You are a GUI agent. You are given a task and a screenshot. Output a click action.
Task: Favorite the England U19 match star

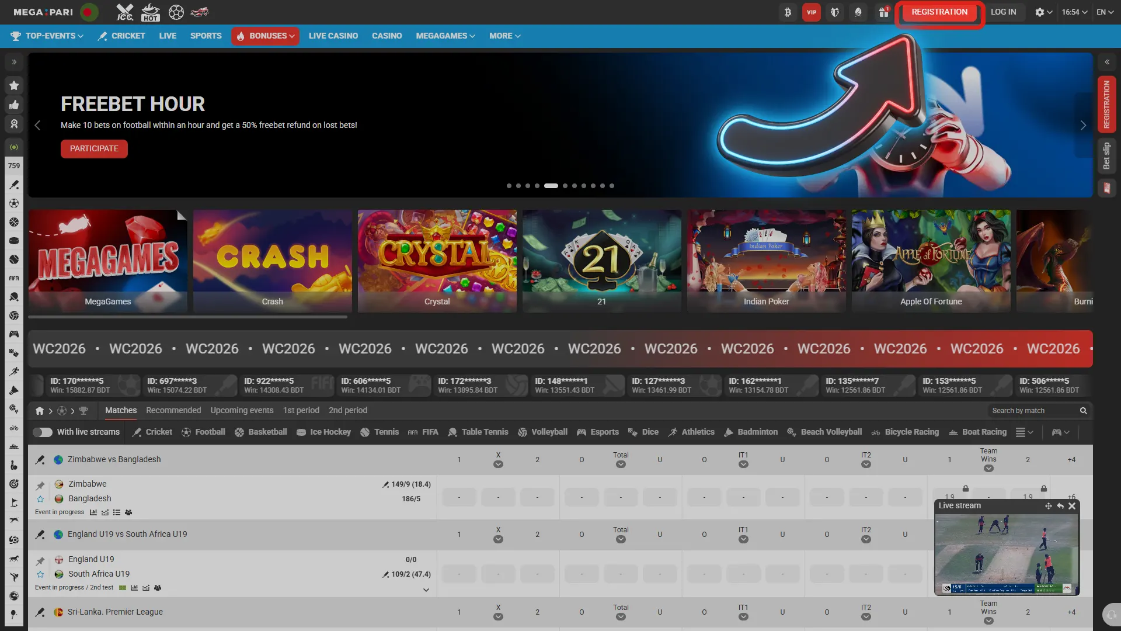coord(40,574)
